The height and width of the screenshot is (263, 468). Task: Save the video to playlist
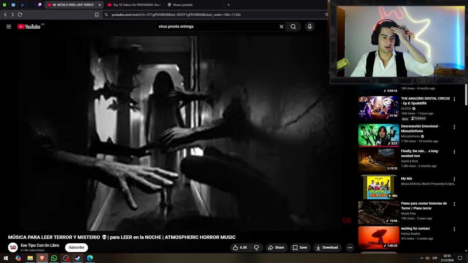coord(300,247)
